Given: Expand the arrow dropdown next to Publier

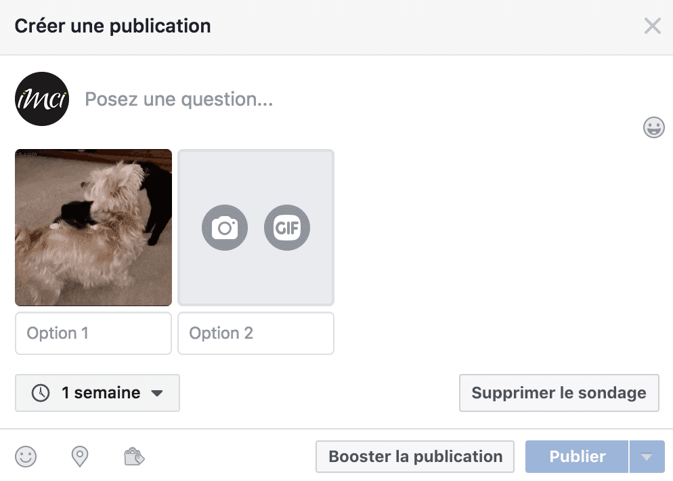Looking at the screenshot, I should (647, 457).
